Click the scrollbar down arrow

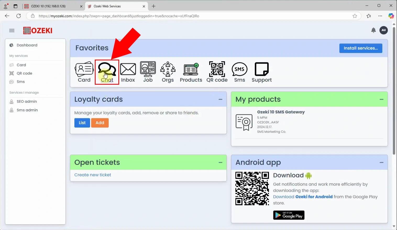394,226
